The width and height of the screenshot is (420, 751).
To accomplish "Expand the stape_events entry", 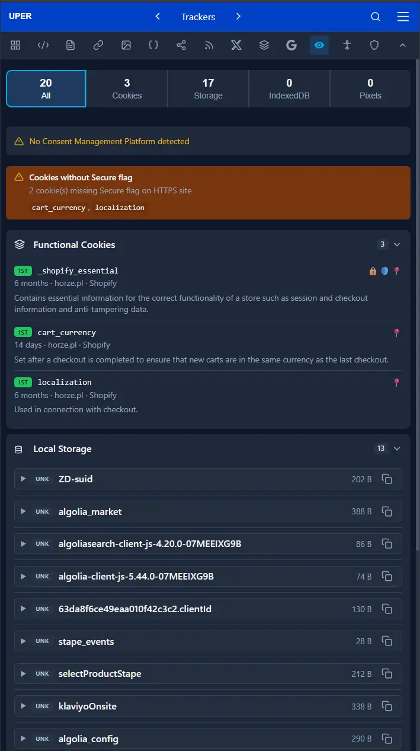I will (23, 641).
